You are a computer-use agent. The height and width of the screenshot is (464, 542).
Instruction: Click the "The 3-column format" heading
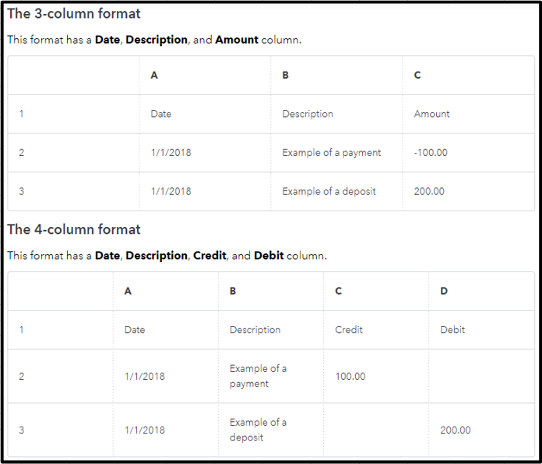click(74, 14)
